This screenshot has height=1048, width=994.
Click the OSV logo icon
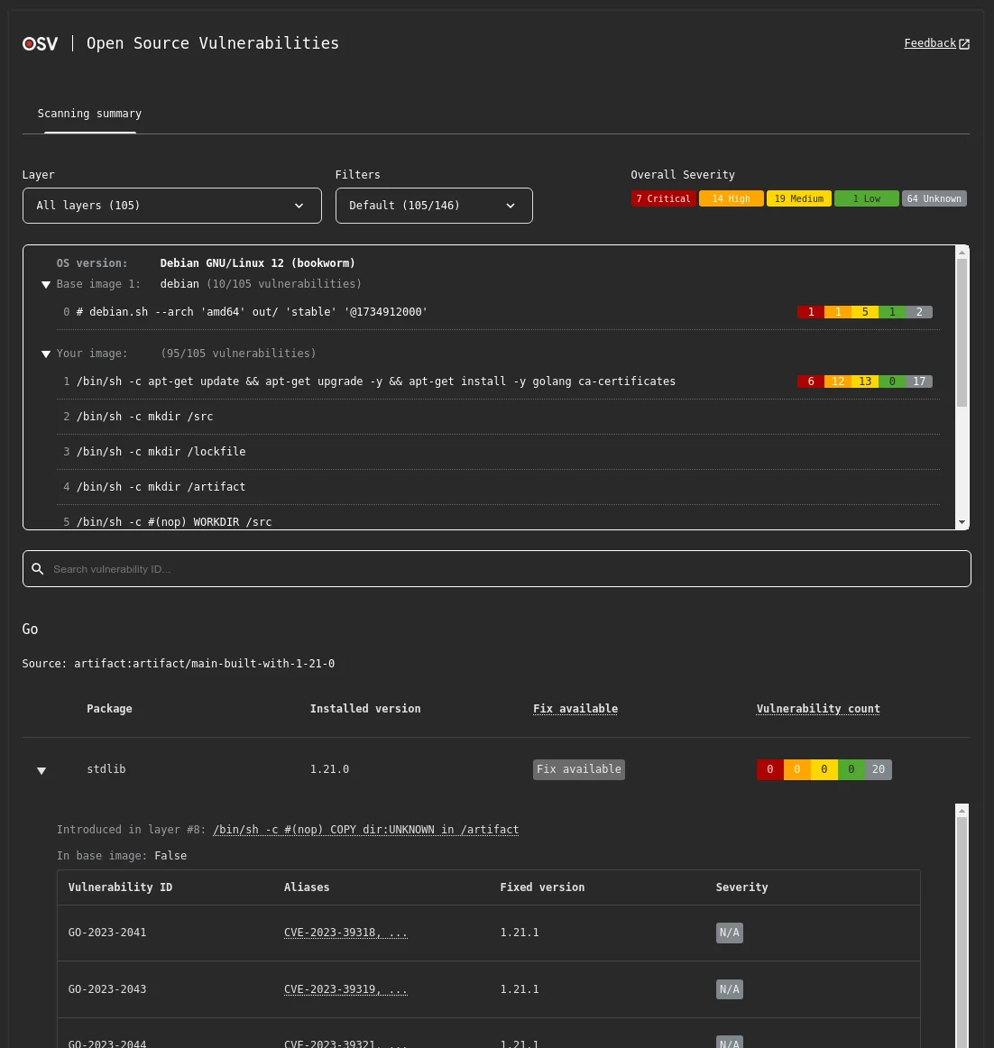pos(40,43)
